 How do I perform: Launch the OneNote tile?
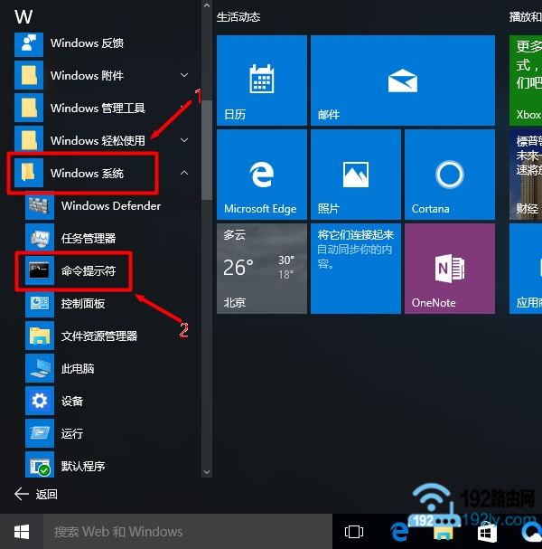click(x=449, y=268)
